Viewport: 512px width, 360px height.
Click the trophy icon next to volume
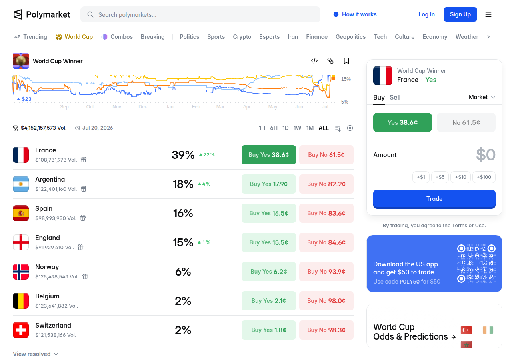click(x=16, y=128)
